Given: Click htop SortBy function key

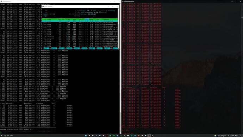Looking at the screenshot, I should (85, 48).
